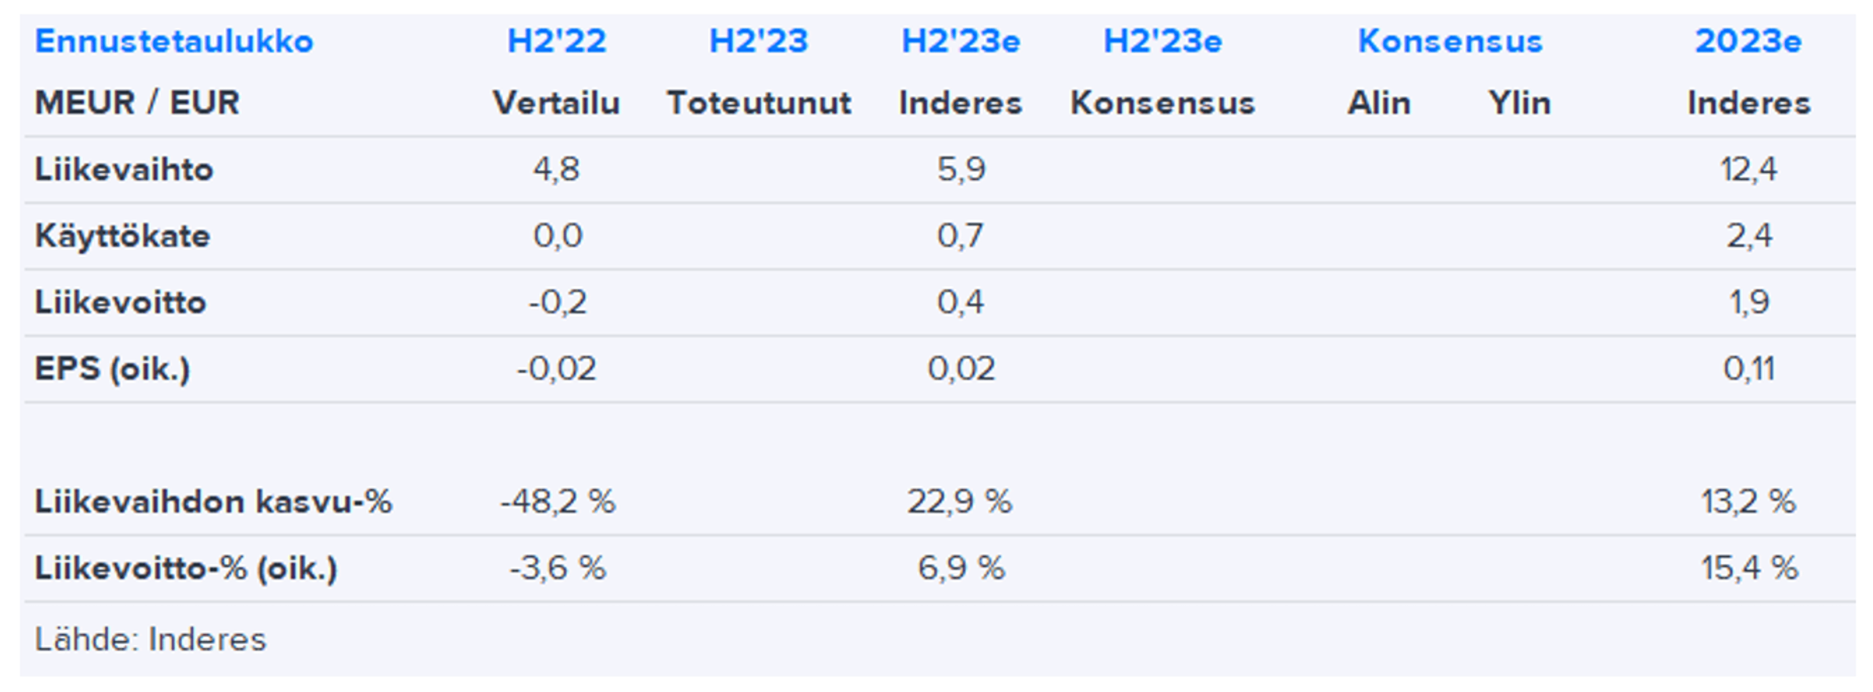The width and height of the screenshot is (1873, 692).
Task: Click the 12,4 full-year Liikevaihto value
Action: pyautogui.click(x=1748, y=169)
